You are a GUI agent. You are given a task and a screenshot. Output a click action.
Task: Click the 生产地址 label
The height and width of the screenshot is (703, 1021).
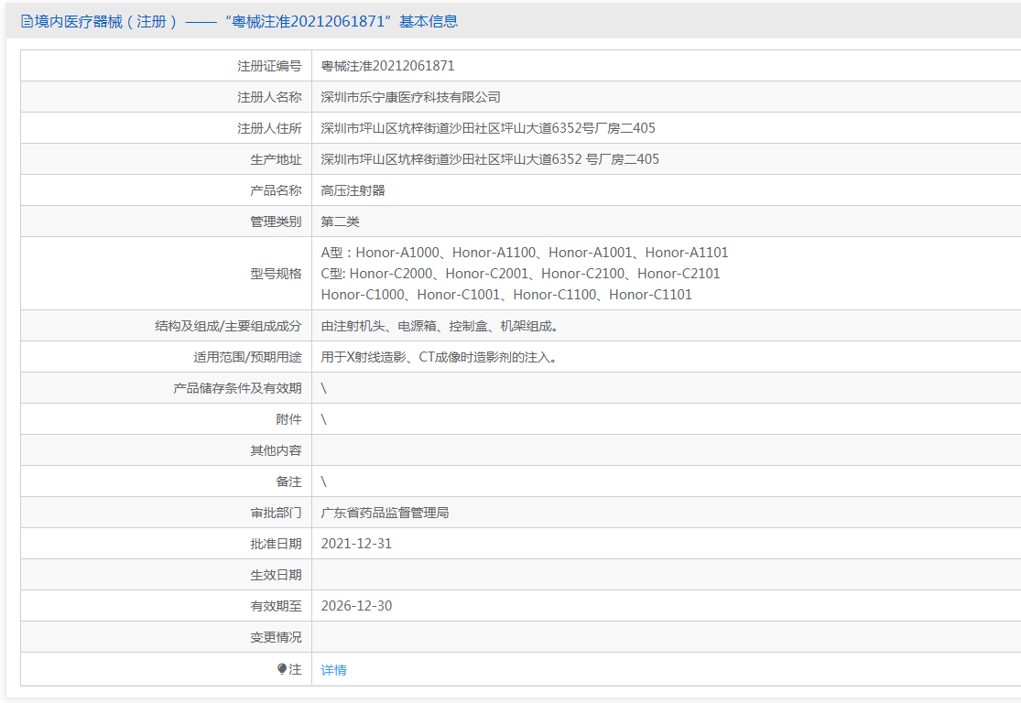pyautogui.click(x=277, y=159)
